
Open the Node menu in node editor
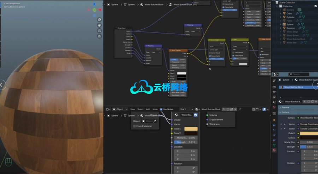point(155,109)
